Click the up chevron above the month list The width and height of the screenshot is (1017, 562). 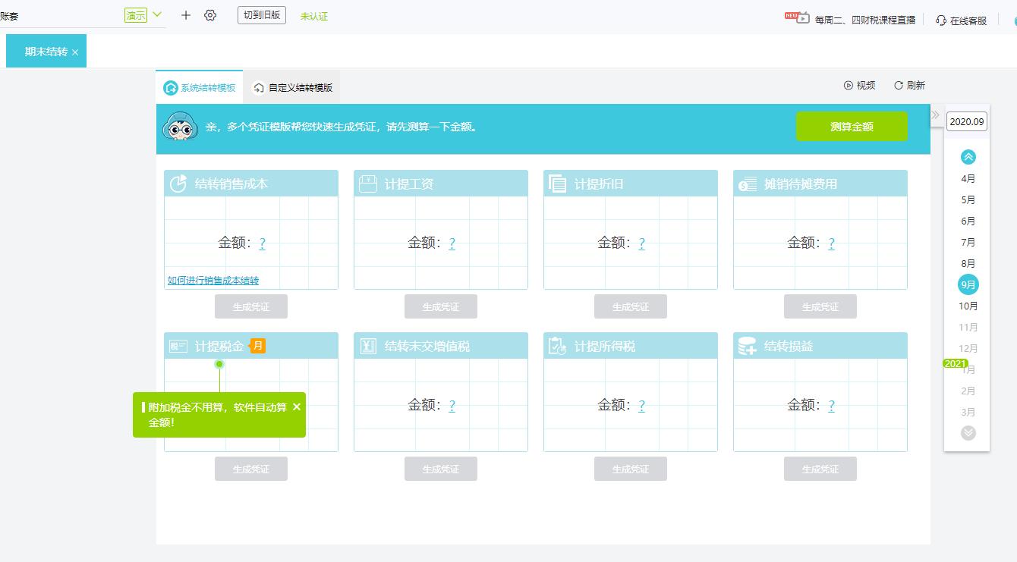point(967,157)
